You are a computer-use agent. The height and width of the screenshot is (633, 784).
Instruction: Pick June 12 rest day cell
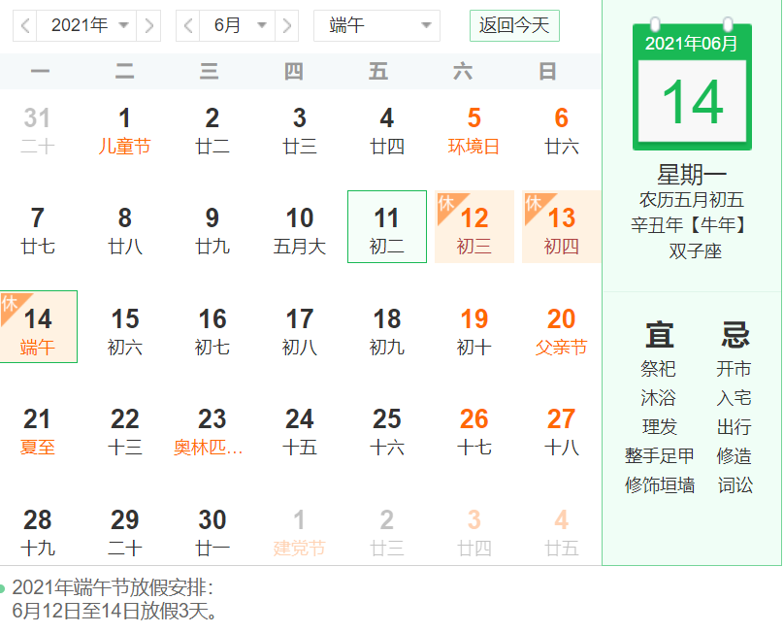[474, 226]
